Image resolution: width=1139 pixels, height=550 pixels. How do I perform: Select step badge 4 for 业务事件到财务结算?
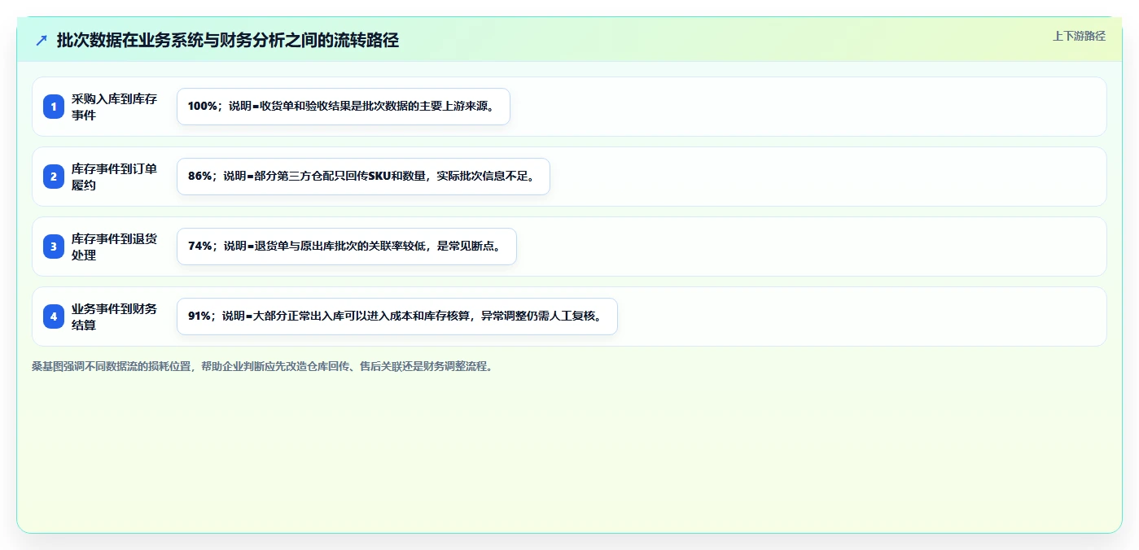[54, 316]
